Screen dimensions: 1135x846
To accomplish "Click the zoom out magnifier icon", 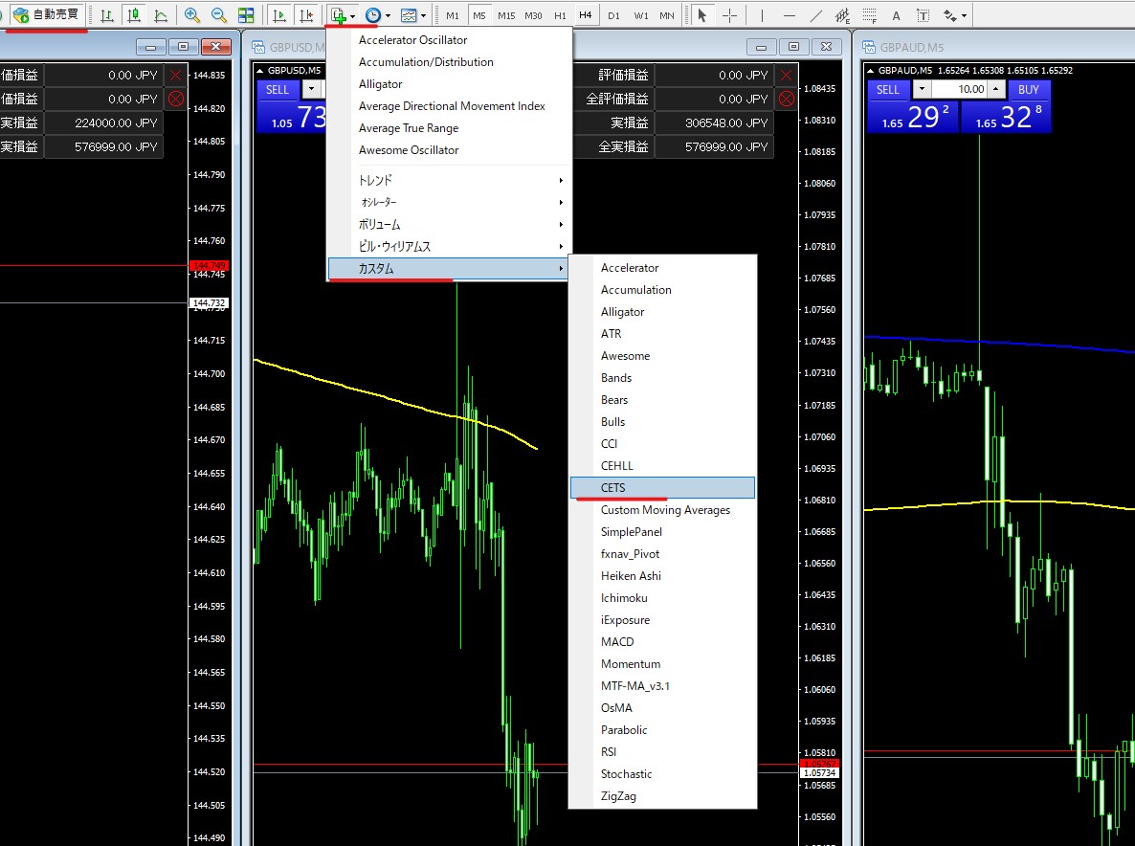I will click(218, 15).
